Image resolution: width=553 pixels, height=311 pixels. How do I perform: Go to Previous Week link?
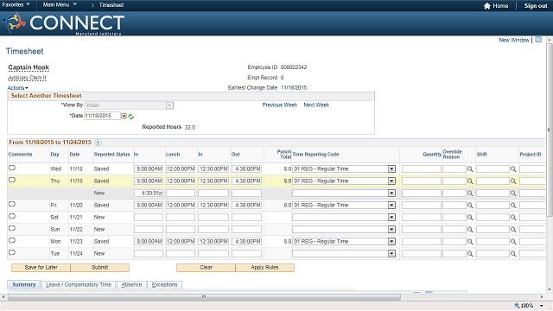(280, 105)
